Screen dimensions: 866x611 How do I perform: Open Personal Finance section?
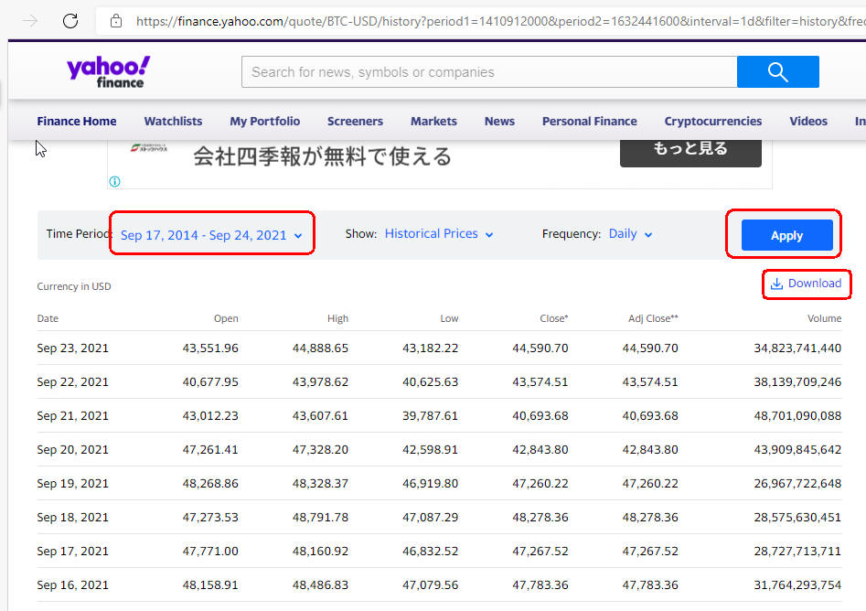589,121
